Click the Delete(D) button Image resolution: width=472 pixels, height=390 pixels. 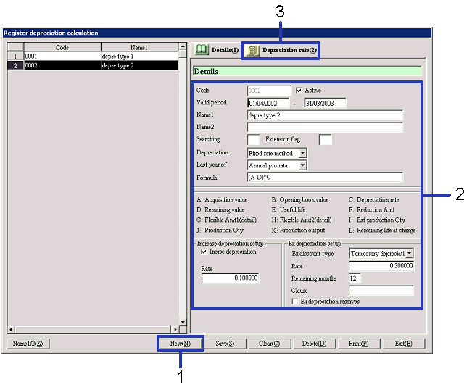point(314,344)
